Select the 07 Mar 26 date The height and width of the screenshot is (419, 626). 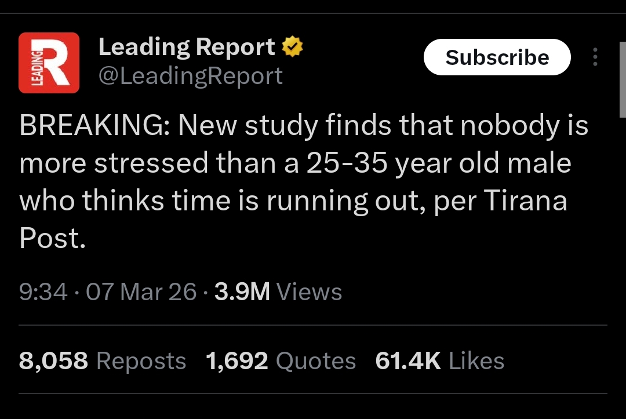coord(141,292)
